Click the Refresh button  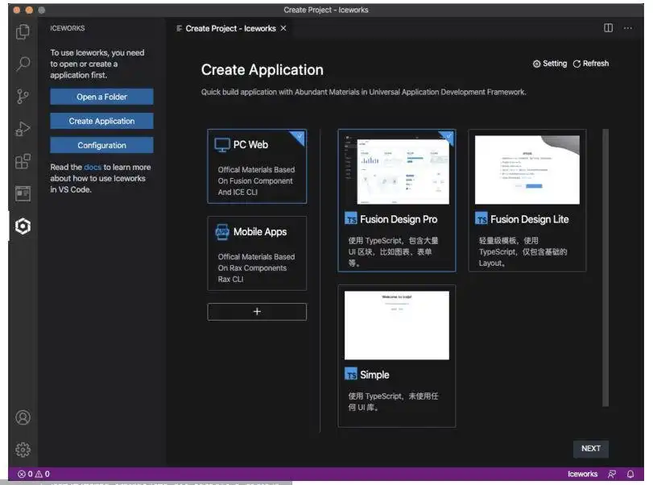[591, 64]
